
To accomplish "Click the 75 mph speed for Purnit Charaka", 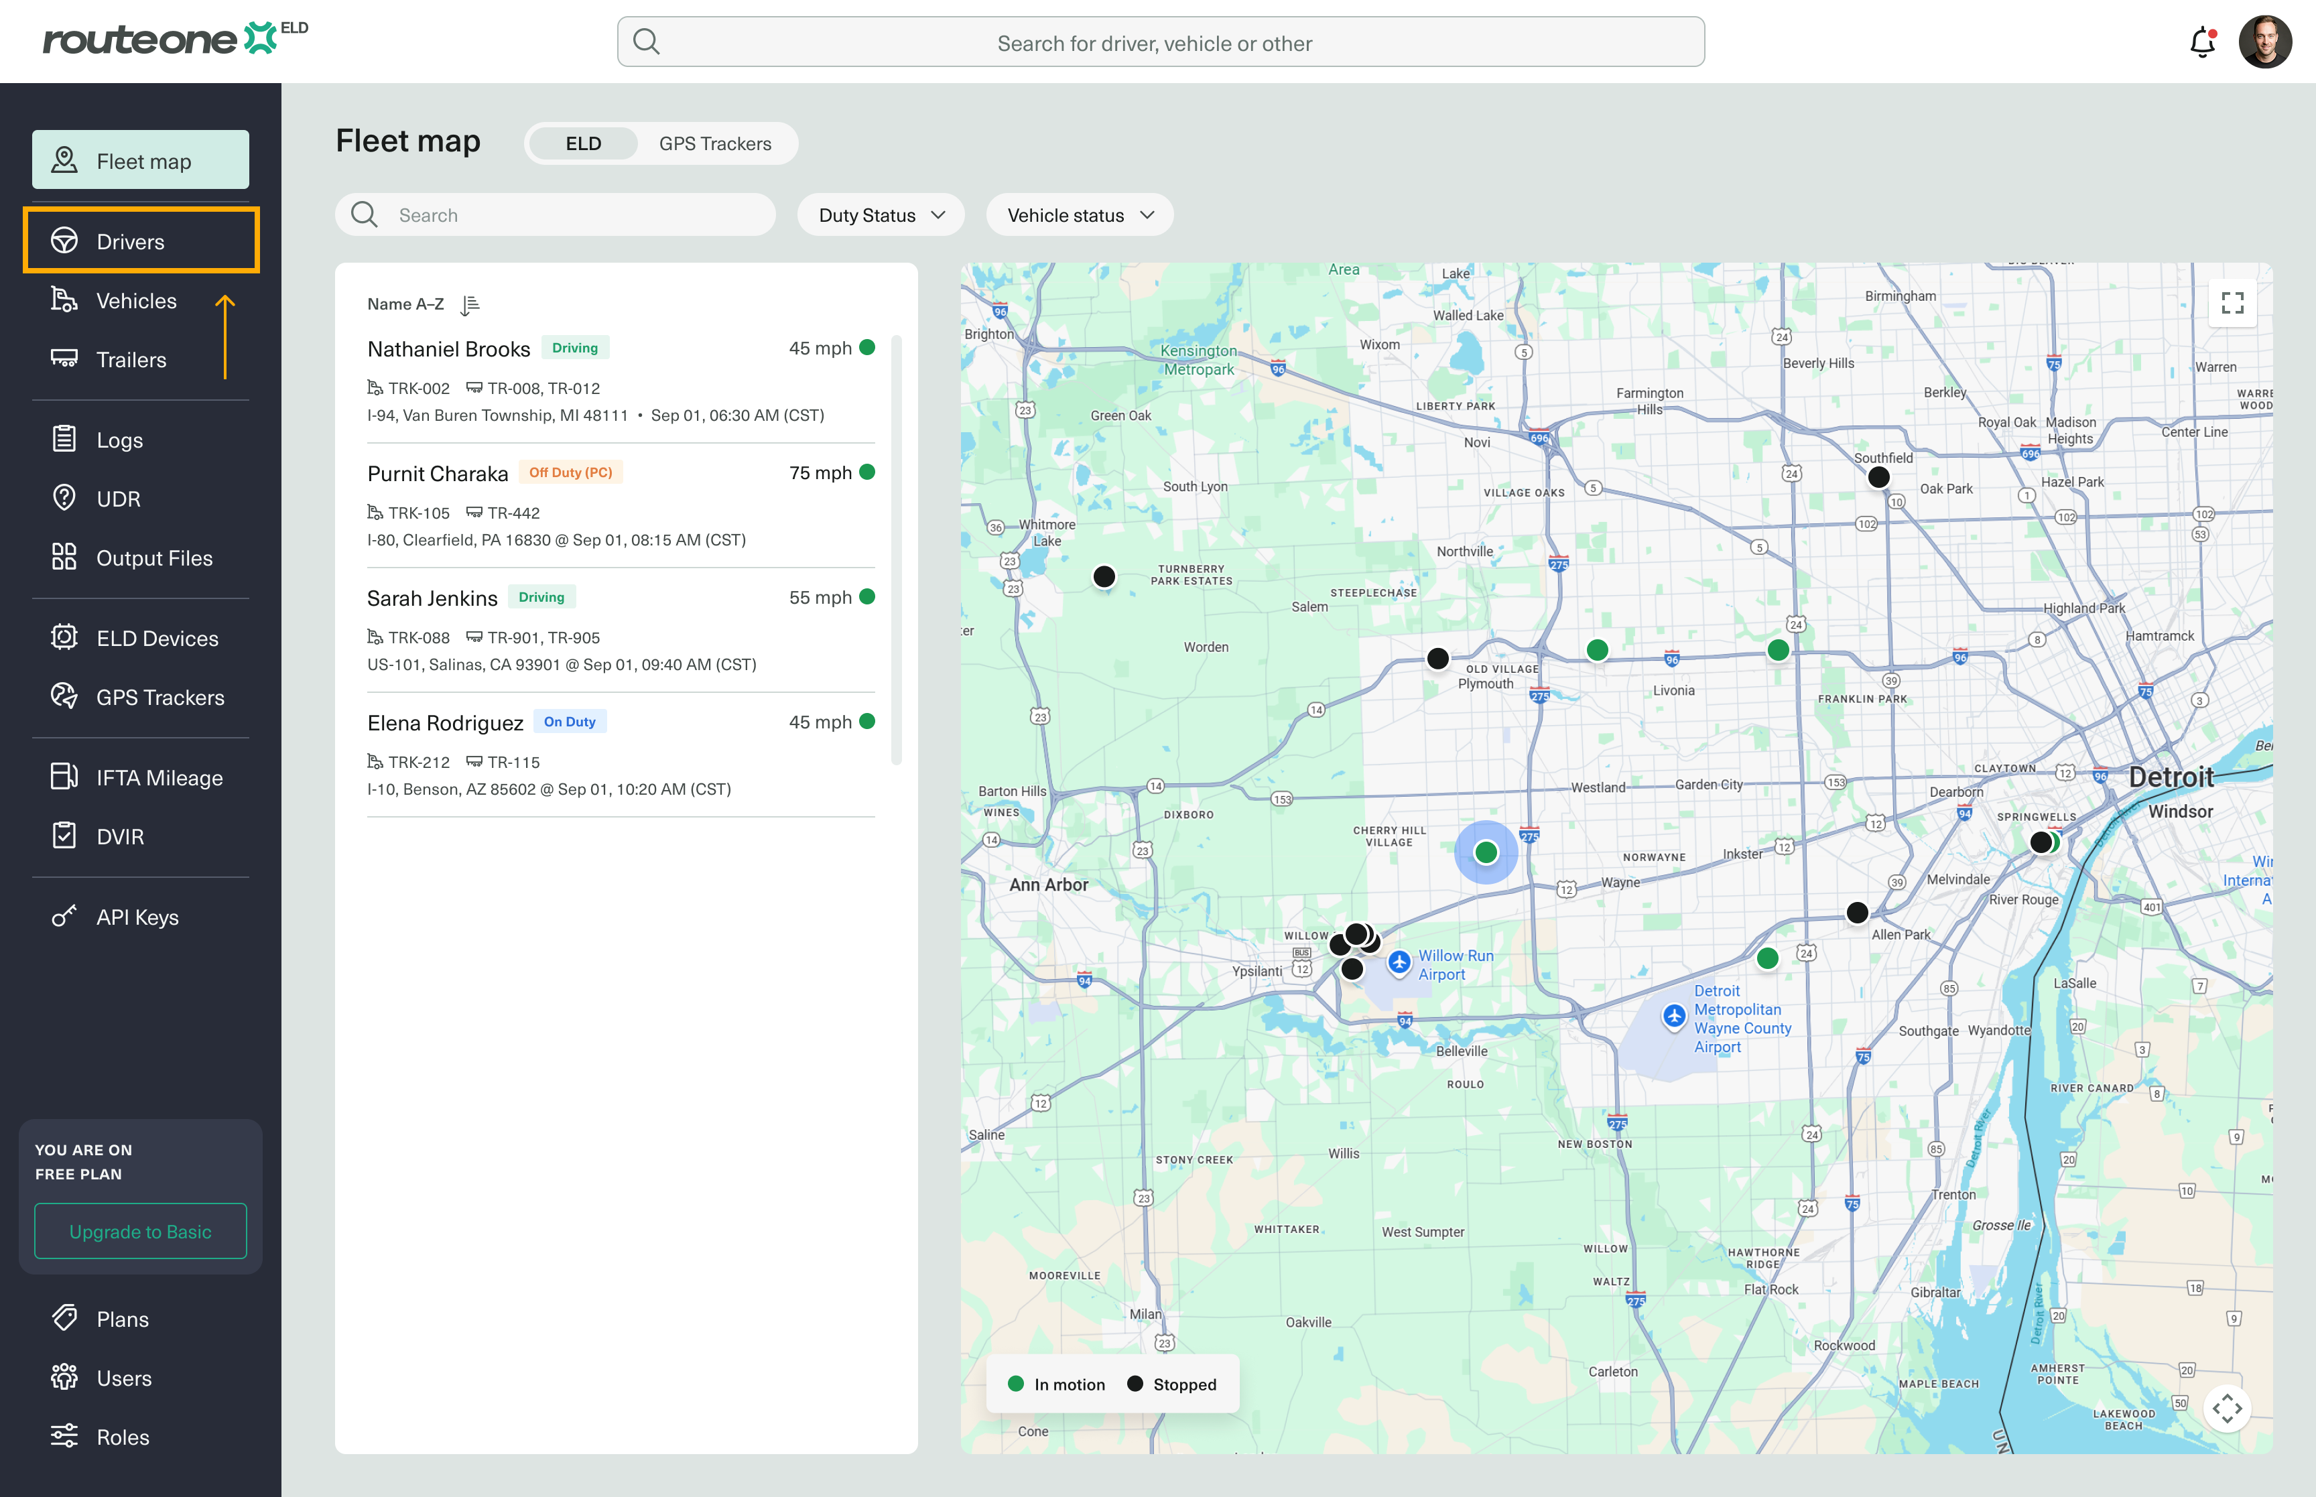I will pos(820,472).
